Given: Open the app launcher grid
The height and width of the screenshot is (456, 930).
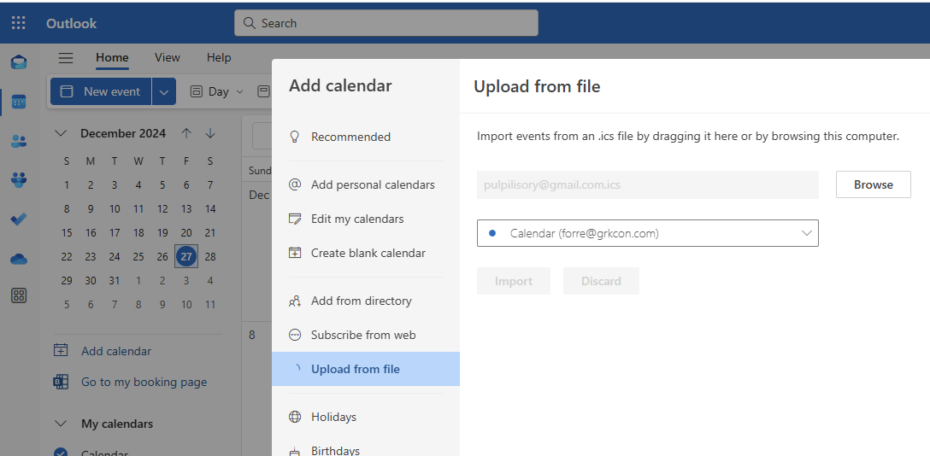Looking at the screenshot, I should 19,23.
